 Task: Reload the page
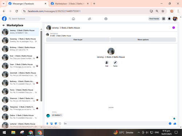point(17,11)
